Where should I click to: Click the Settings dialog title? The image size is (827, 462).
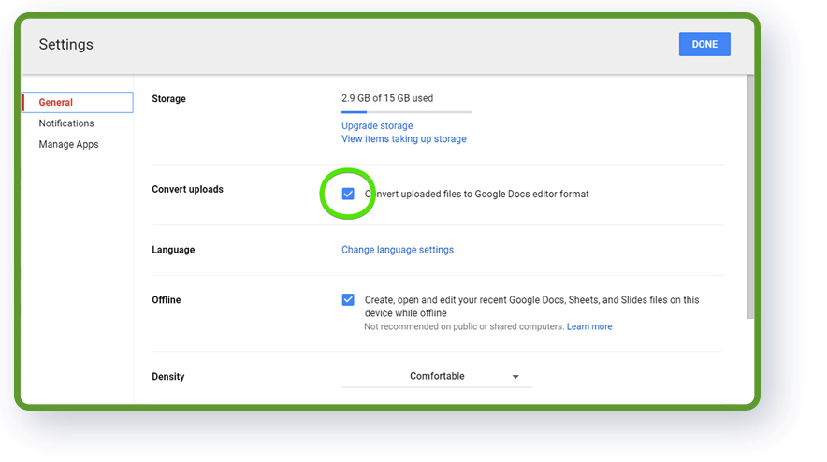(65, 44)
